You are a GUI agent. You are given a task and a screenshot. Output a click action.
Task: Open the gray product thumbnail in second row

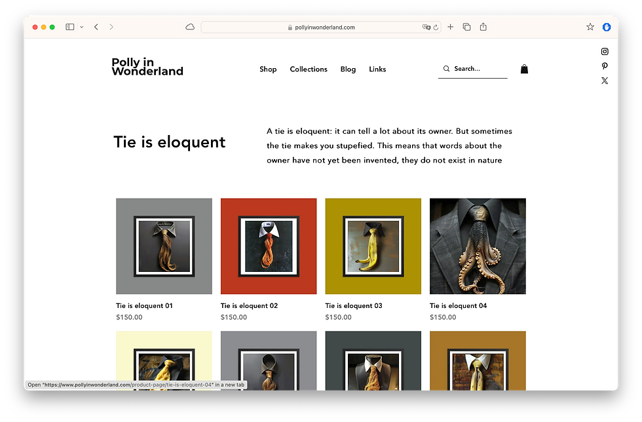269,360
